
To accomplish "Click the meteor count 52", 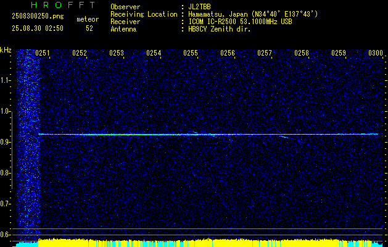I will 89,28.
